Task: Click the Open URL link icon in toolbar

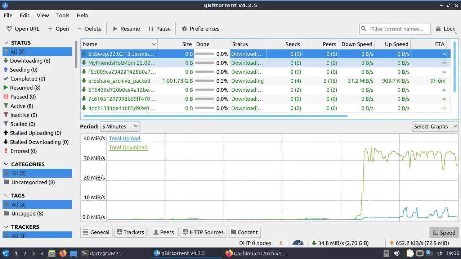Action: point(9,29)
